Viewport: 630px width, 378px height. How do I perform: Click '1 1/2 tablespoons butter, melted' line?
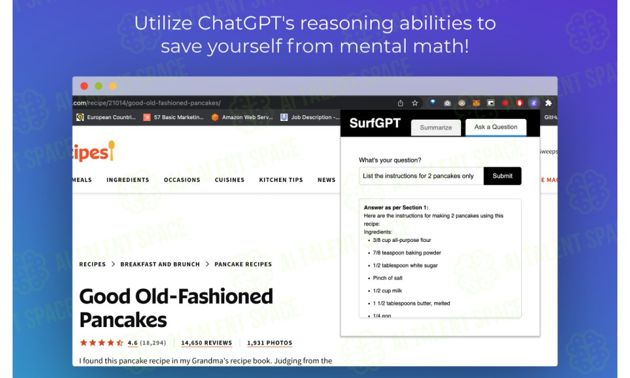point(411,304)
